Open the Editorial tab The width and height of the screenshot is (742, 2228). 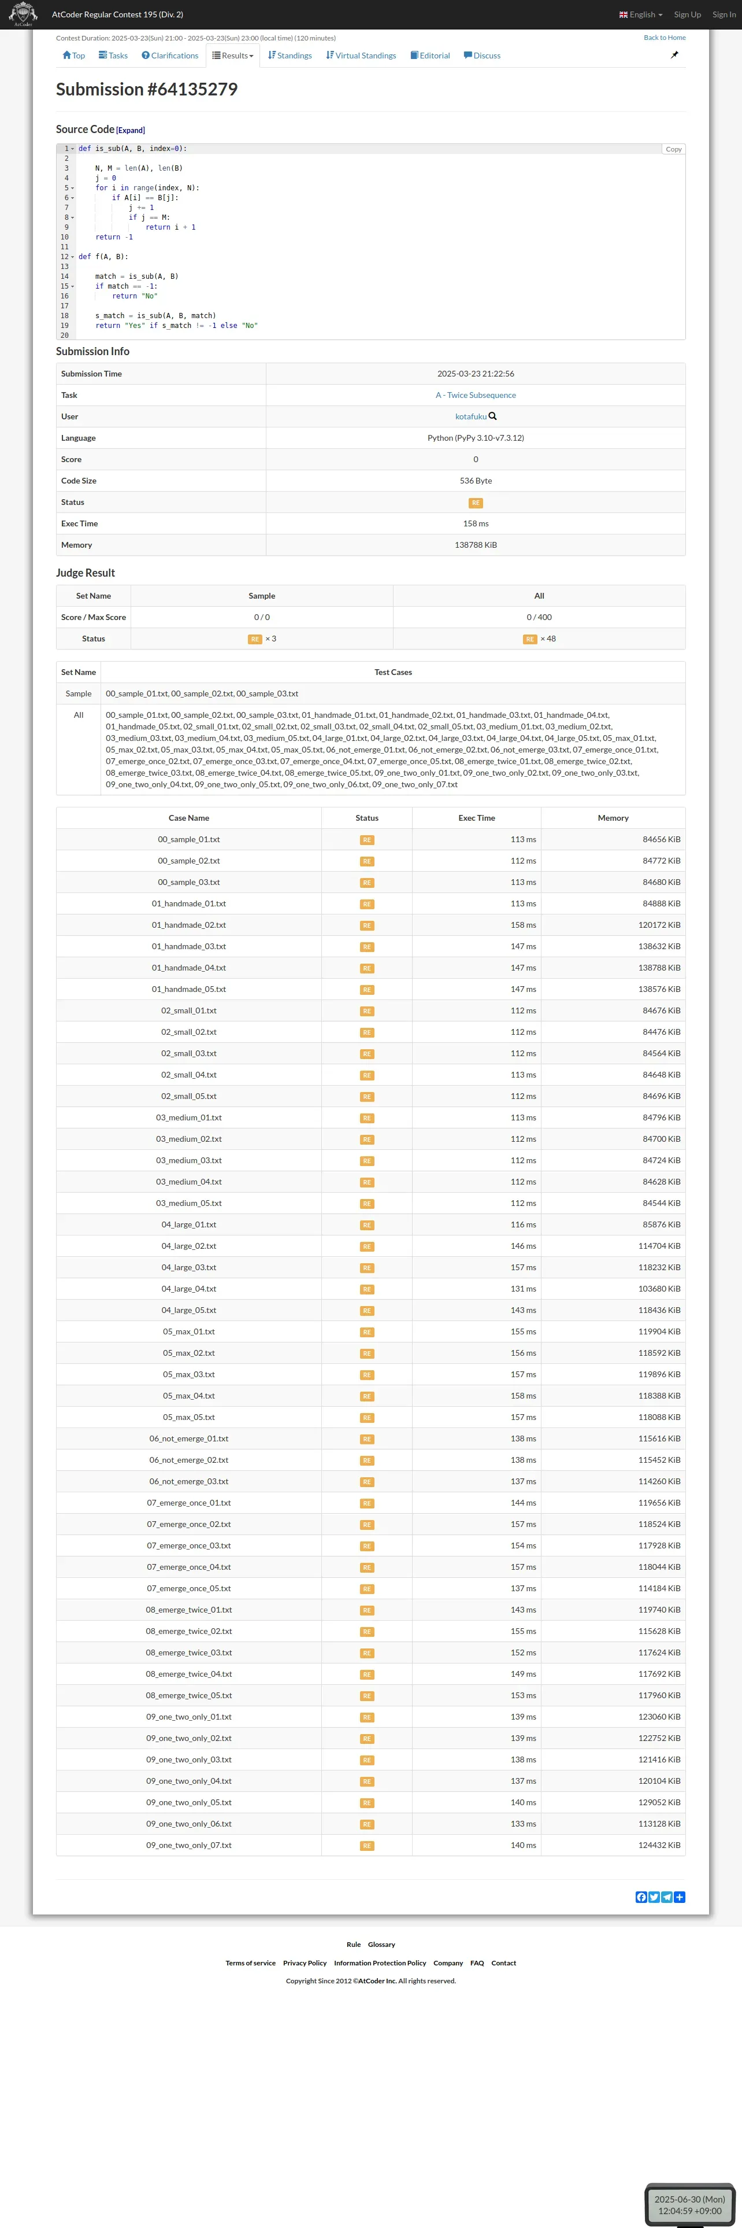pos(430,56)
